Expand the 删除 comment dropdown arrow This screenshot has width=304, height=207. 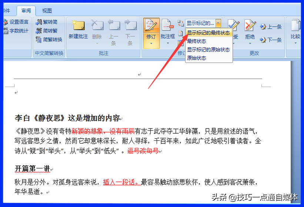tap(97, 43)
